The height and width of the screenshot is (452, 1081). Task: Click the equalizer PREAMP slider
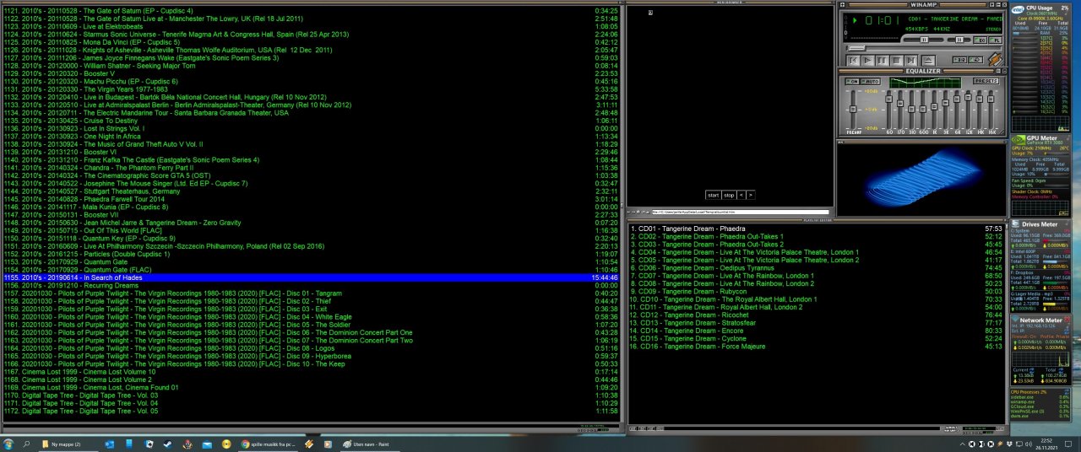855,110
